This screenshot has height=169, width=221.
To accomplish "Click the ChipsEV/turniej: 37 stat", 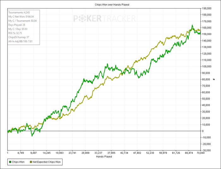I will [x=19, y=37].
